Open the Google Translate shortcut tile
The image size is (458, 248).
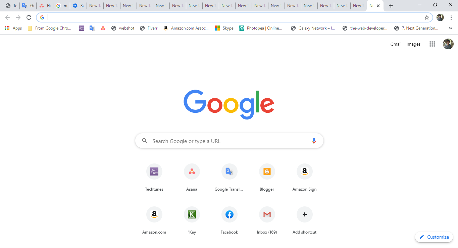pos(230,178)
